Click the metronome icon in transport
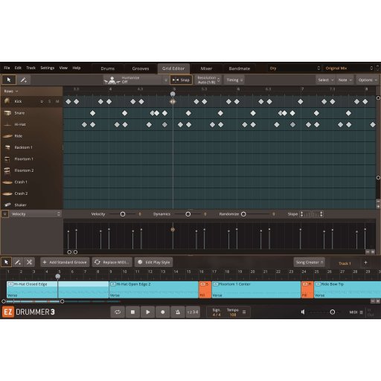 pos(178,312)
